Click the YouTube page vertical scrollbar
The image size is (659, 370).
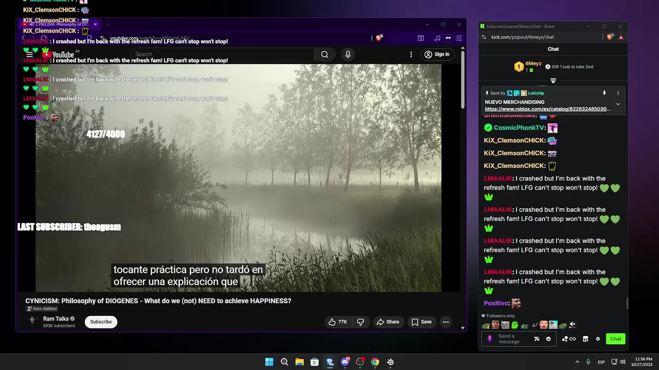click(462, 80)
